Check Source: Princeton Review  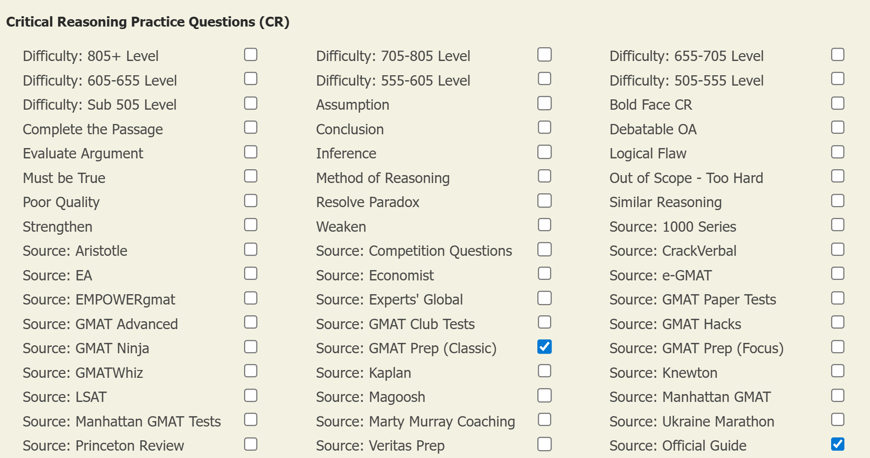point(250,444)
